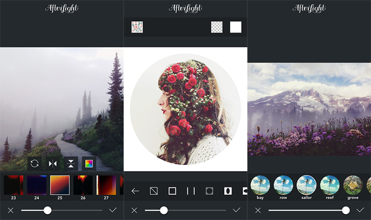371x220 pixels.
Task: Go back using the left arrow in frames
Action: click(x=135, y=191)
